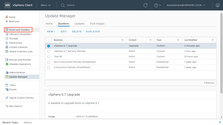
Task: Click the vSphere 6.7 Security Patches row text
Action: point(70,51)
